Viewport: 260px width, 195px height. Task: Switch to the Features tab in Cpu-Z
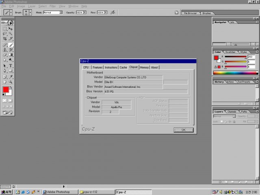(x=97, y=67)
